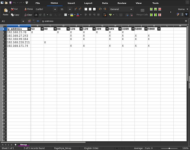Expand the General number format dropdown

131,9
